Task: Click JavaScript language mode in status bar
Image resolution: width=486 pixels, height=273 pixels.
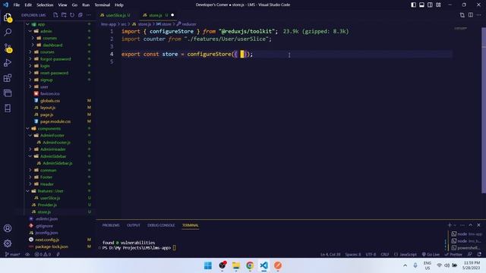Action: point(406,255)
